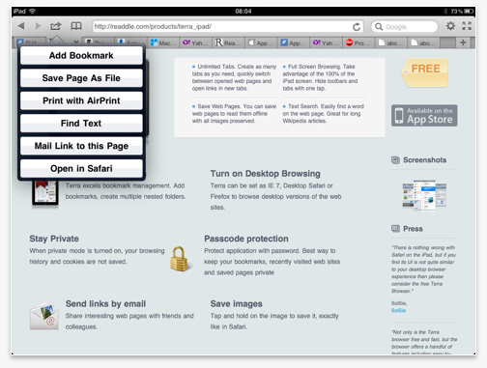The height and width of the screenshot is (368, 487).
Task: Click the Full Screen Browsing feature bullet
Action: [x=320, y=77]
